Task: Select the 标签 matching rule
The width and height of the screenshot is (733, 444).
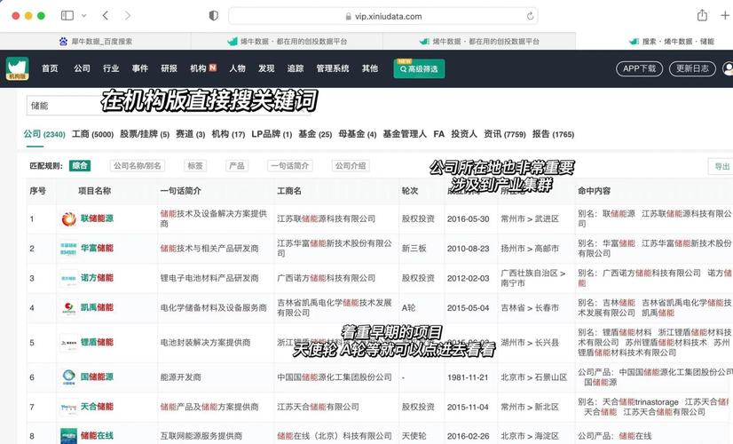Action: (195, 166)
